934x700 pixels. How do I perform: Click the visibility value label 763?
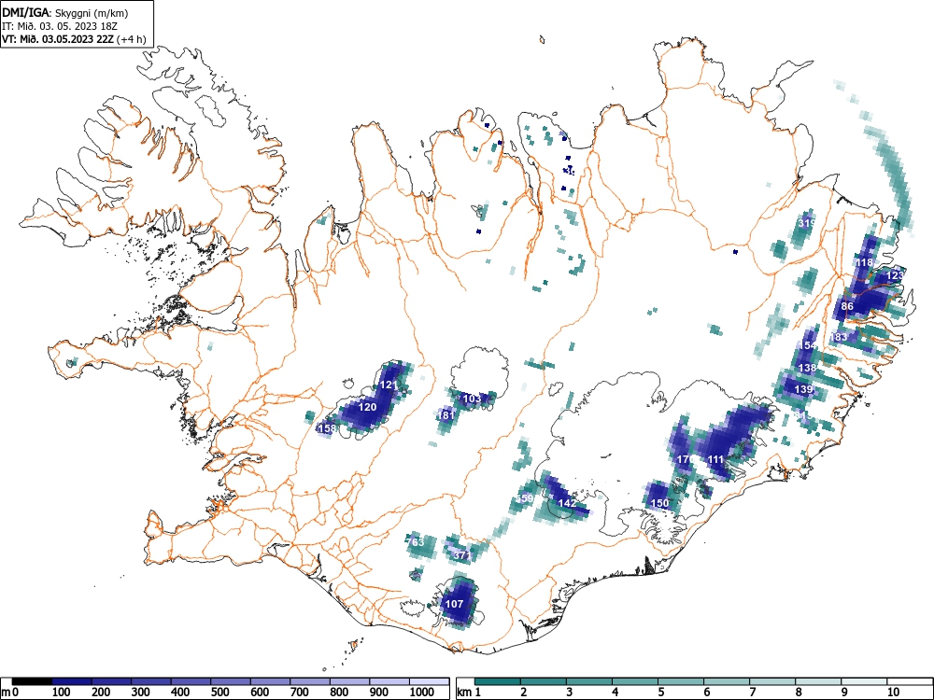pyautogui.click(x=416, y=541)
